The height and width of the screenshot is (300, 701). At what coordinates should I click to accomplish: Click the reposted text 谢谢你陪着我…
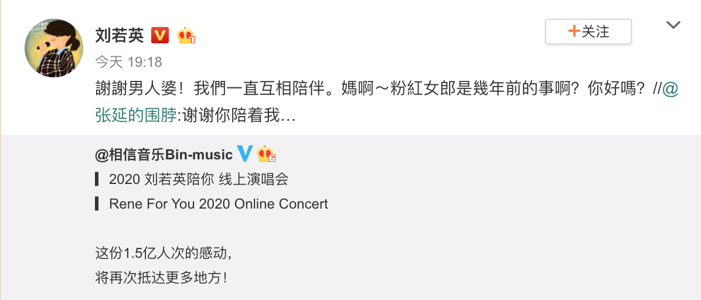point(239,115)
